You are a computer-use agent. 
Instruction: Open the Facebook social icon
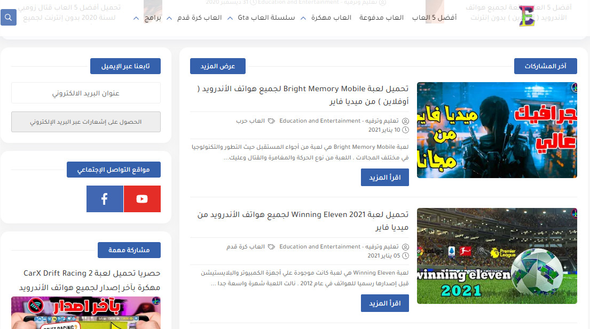coord(105,199)
